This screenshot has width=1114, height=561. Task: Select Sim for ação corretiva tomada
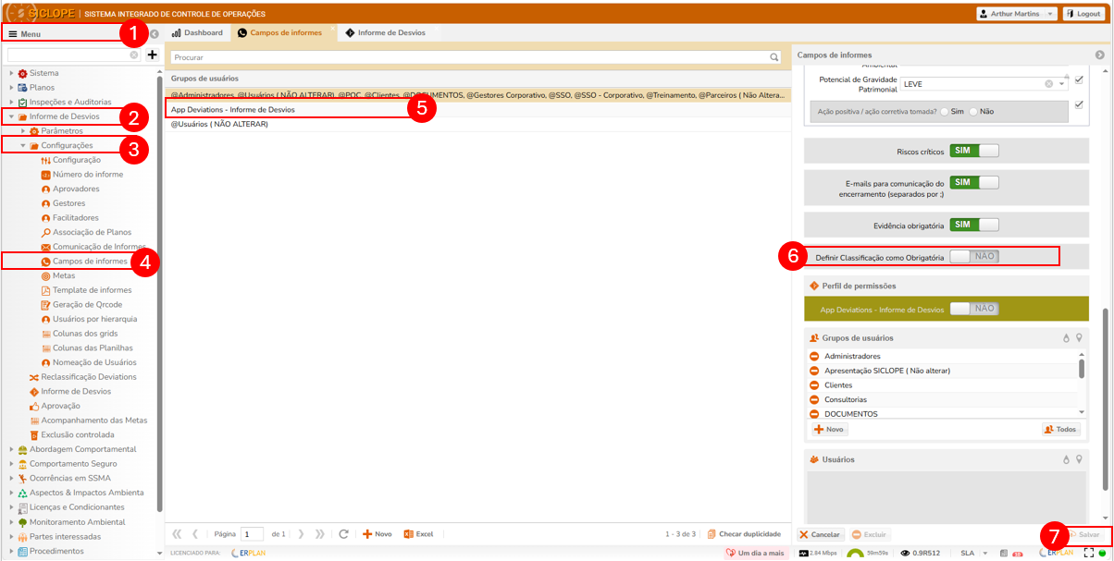tap(945, 111)
